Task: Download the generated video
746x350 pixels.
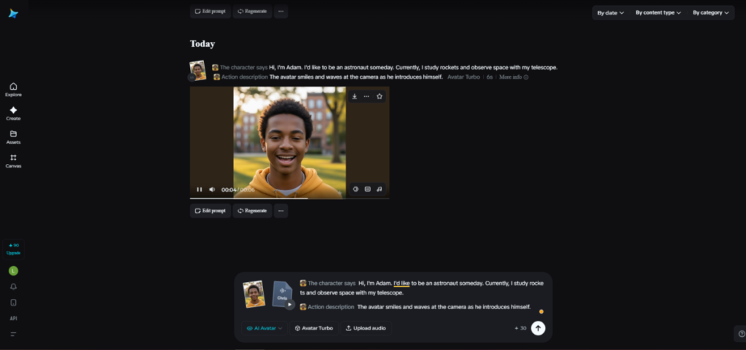Action: click(x=355, y=96)
